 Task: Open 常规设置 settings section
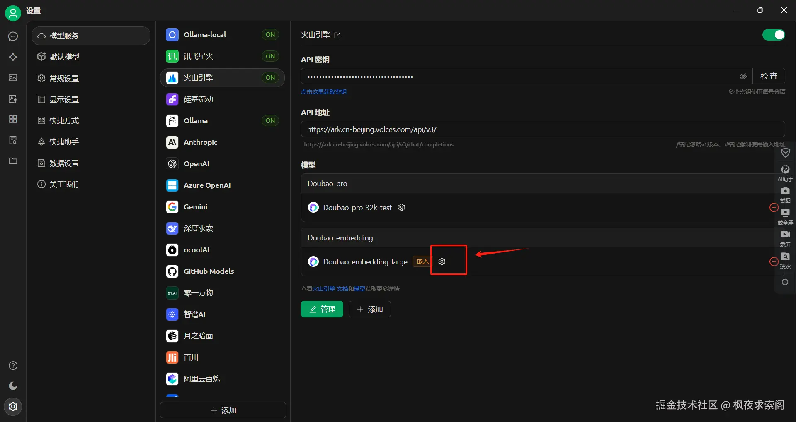(x=91, y=78)
